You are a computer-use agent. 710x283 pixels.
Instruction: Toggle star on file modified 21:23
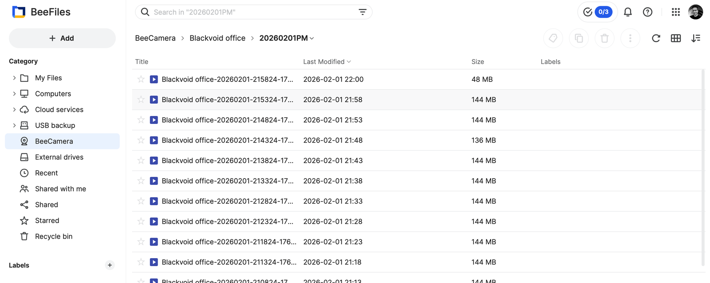141,242
